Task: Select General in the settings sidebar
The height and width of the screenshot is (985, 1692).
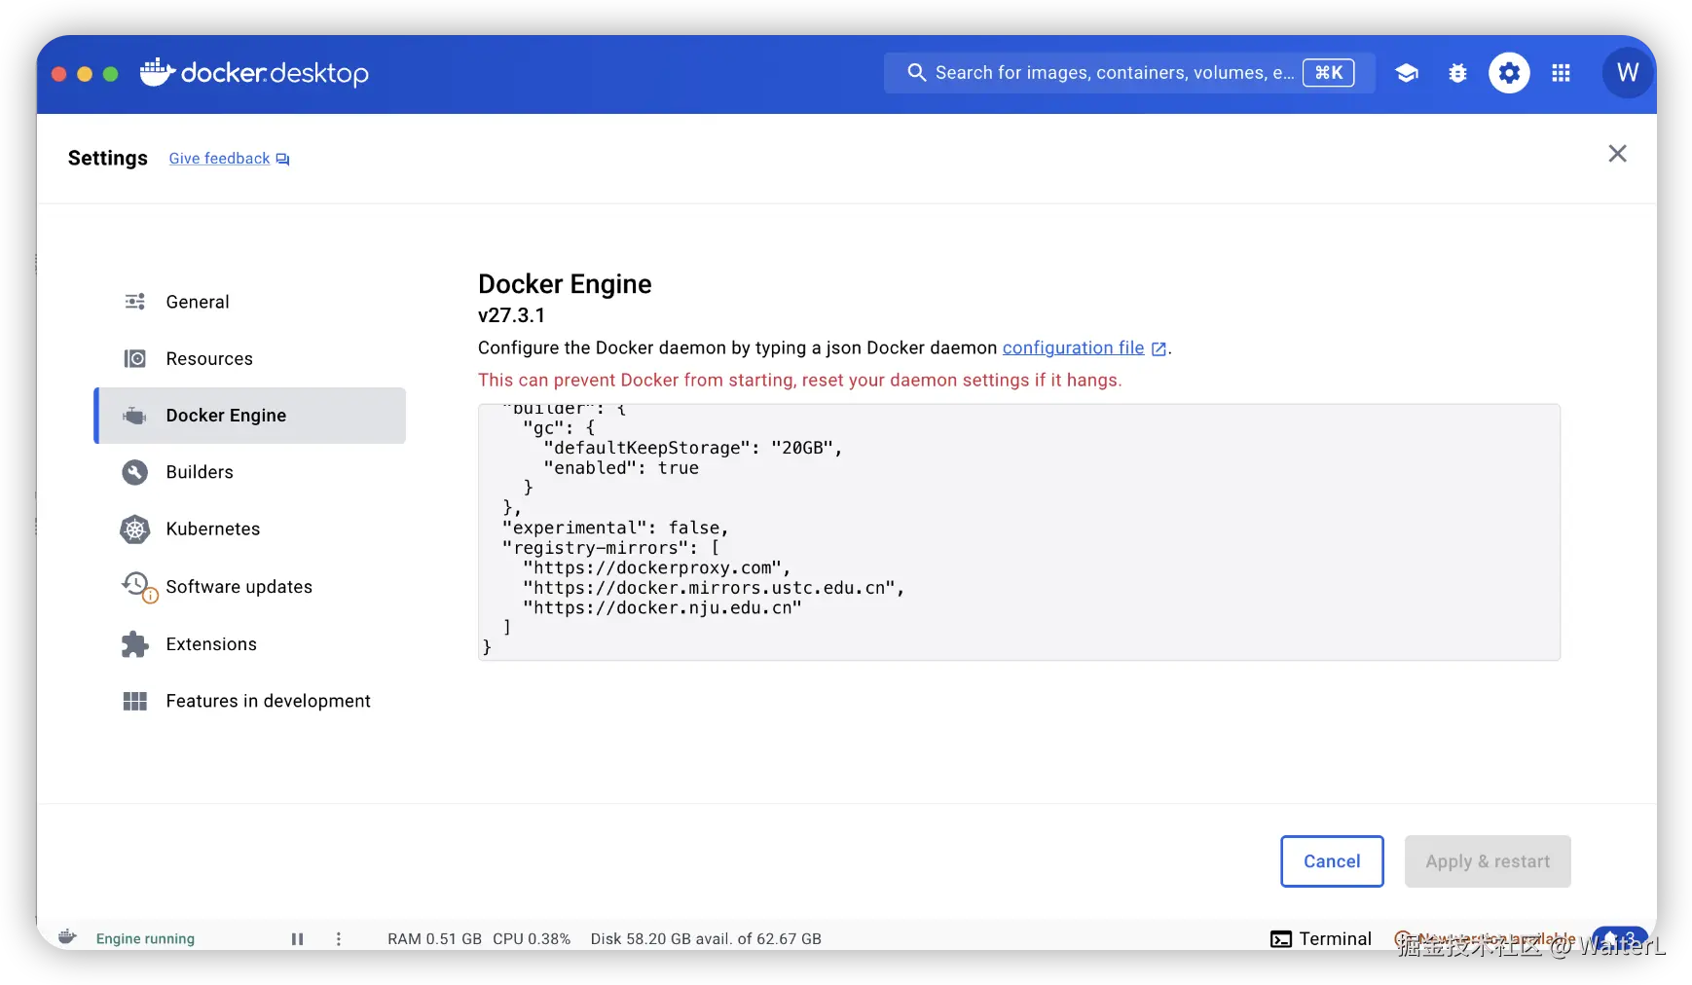Action: [250, 302]
